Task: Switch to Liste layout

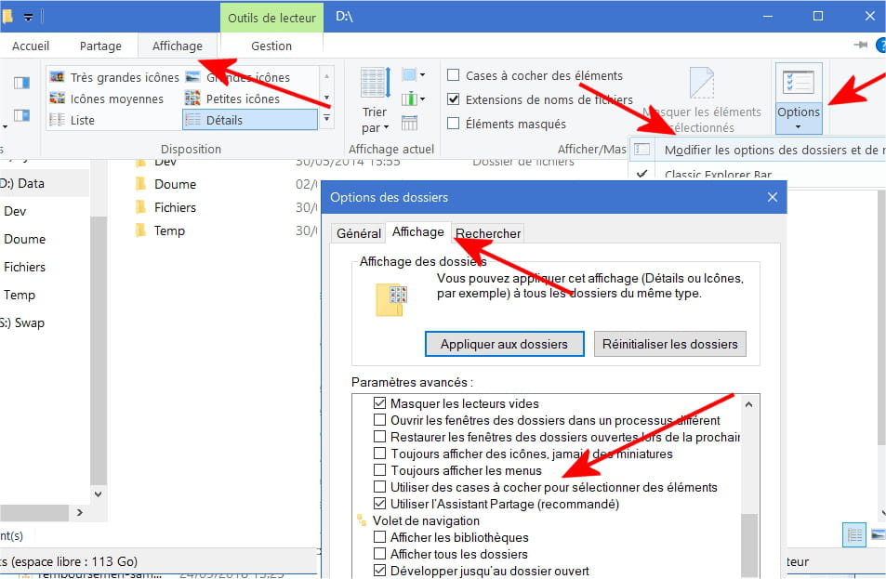Action: pos(72,120)
